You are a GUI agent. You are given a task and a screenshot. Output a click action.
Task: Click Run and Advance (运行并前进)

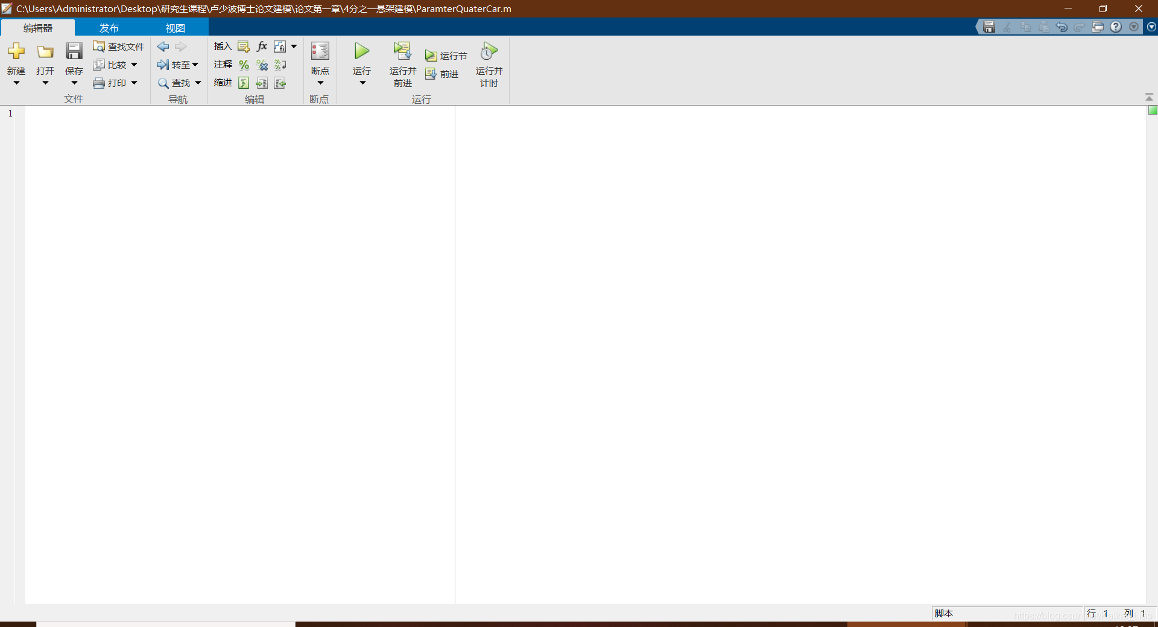[402, 65]
